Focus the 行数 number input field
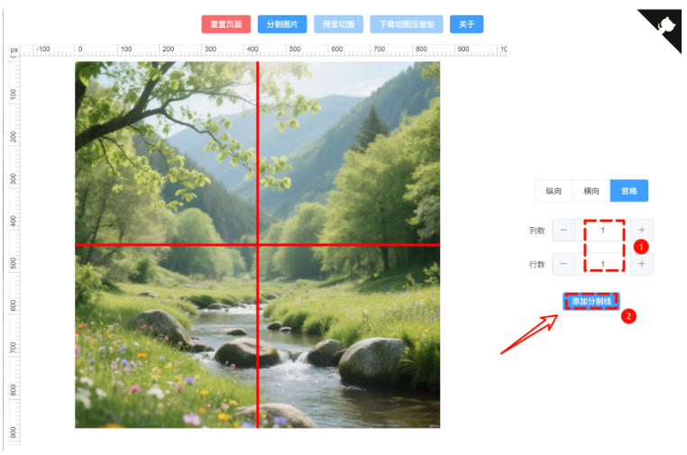 point(603,264)
